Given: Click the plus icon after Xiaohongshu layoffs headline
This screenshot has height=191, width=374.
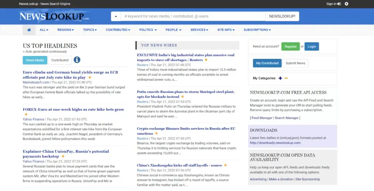Looking at the screenshot, I should [225, 165].
